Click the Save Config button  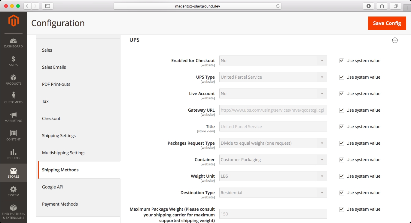pos(387,23)
